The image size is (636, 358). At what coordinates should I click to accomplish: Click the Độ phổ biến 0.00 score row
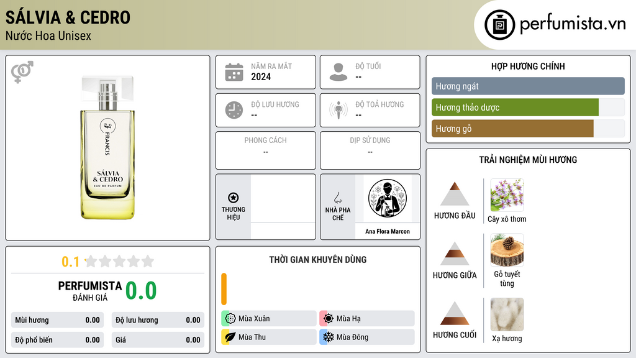pos(57,340)
